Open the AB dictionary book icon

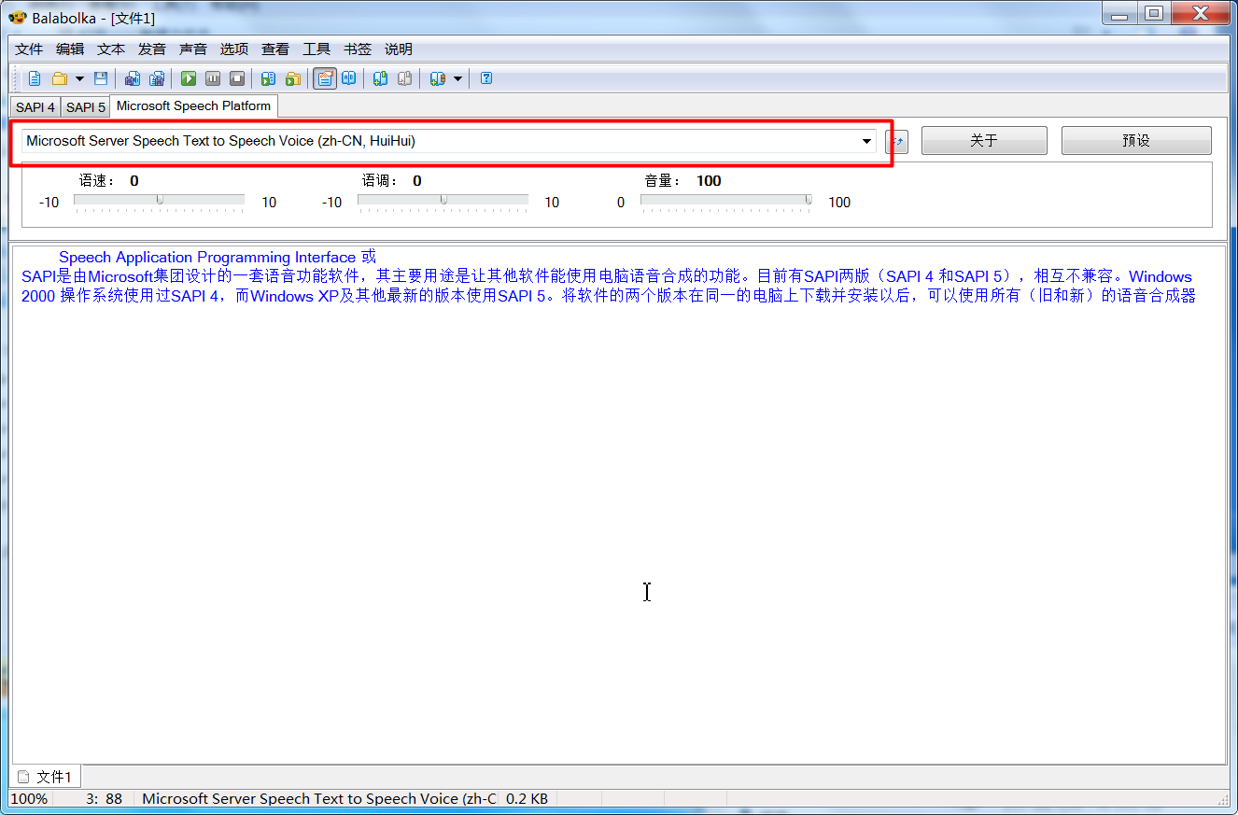pyautogui.click(x=348, y=78)
